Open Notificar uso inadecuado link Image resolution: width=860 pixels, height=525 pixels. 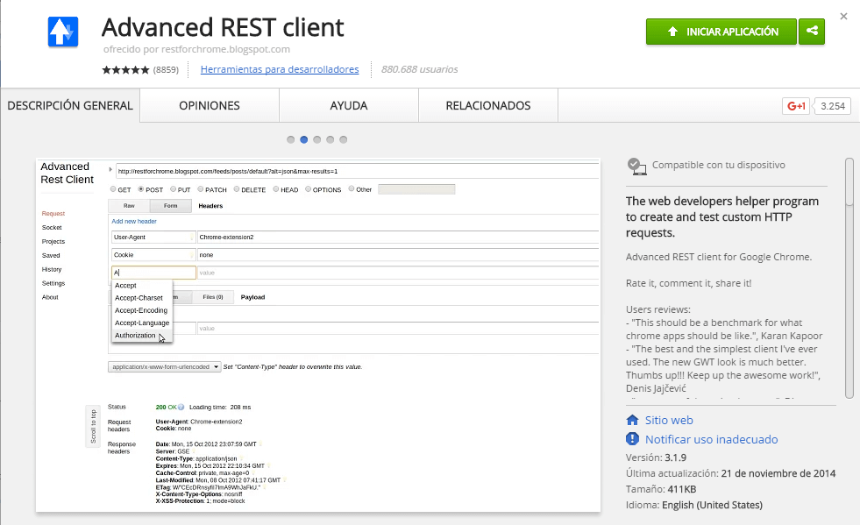point(711,439)
